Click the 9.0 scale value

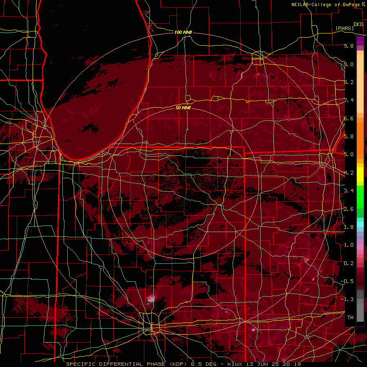pyautogui.click(x=349, y=64)
